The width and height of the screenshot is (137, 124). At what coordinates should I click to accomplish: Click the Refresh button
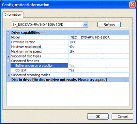(109, 24)
